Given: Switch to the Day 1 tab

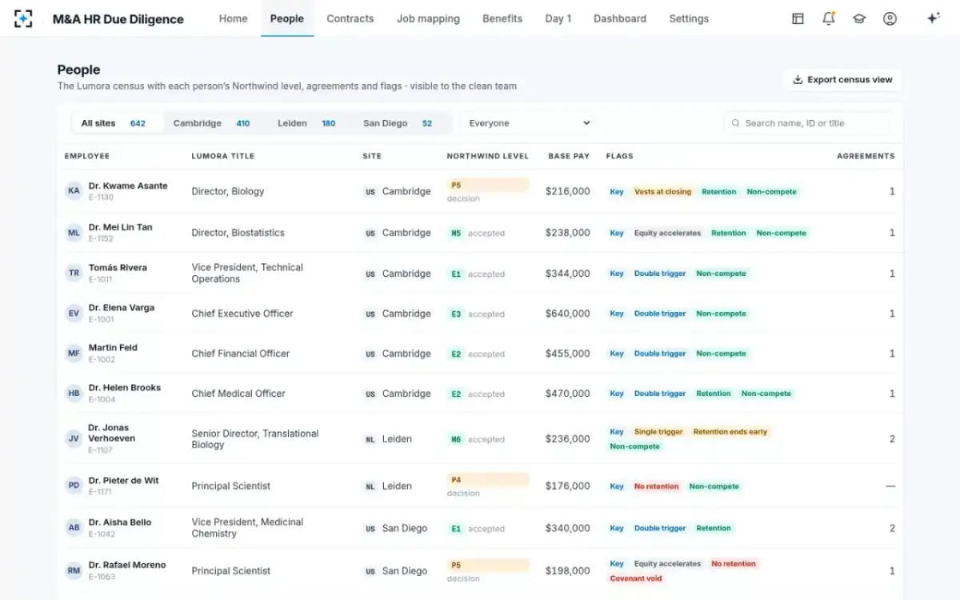Looking at the screenshot, I should (558, 18).
